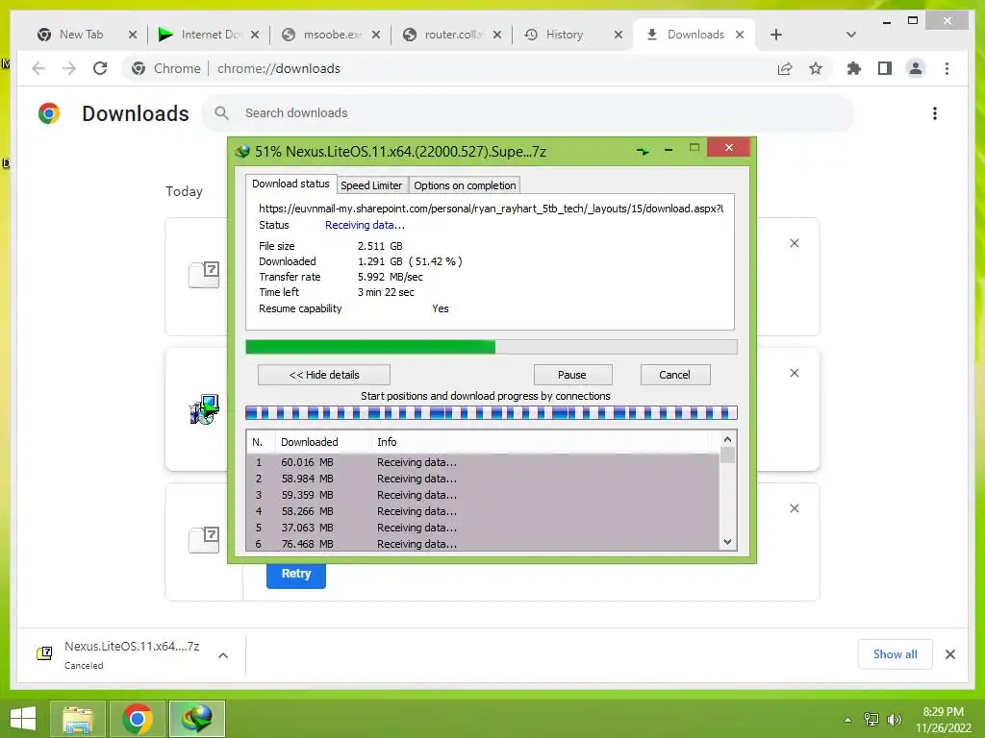The image size is (985, 738).
Task: Expand options for Nexus.LiteOS shelf download
Action: (x=223, y=655)
